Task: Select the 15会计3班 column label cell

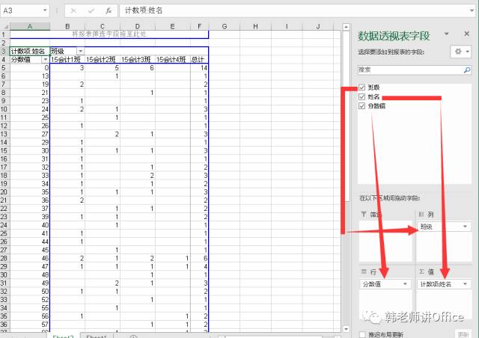Action: coord(138,59)
